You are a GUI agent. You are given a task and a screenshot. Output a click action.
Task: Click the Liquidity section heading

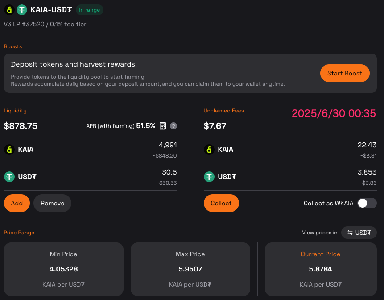coord(15,111)
